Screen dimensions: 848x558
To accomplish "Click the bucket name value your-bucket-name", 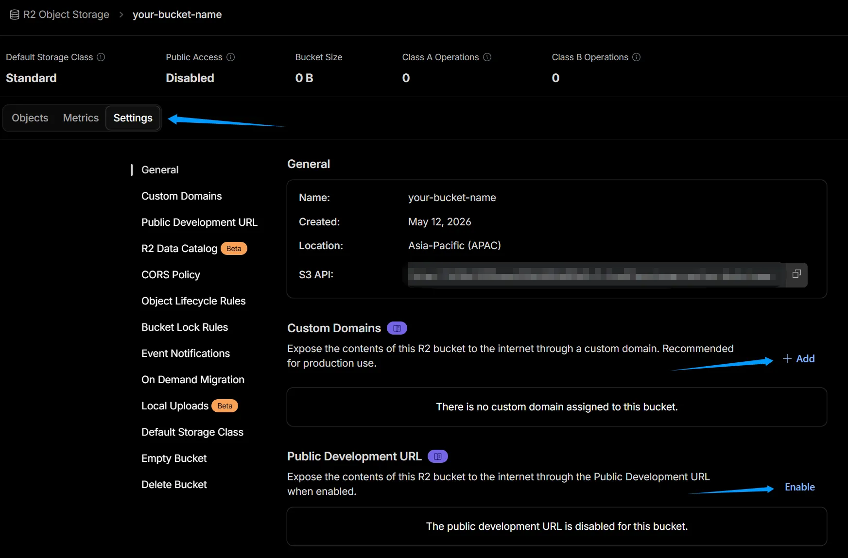I will coord(452,198).
